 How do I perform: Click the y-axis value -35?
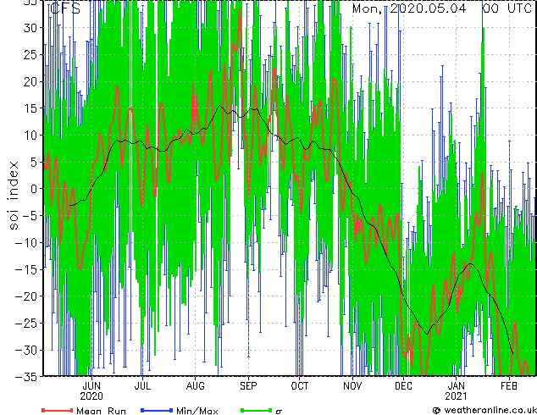click(27, 377)
